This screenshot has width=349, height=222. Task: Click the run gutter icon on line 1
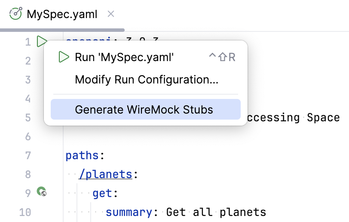(41, 42)
